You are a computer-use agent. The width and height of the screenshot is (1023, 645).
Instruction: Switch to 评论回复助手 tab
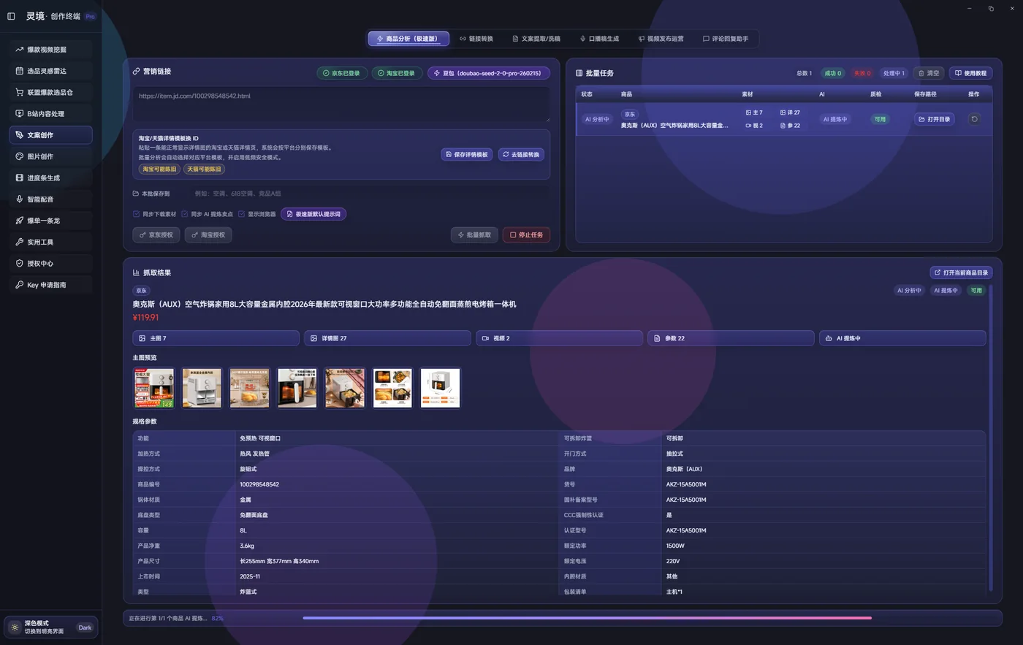point(726,39)
